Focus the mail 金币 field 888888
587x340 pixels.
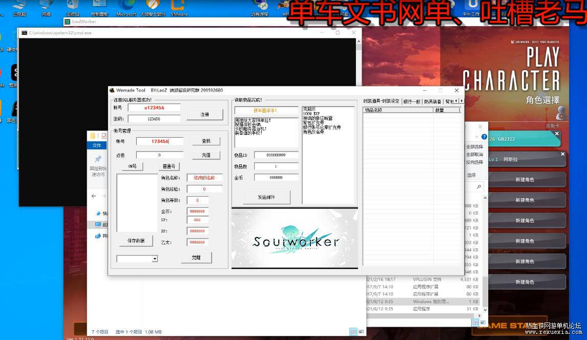tap(276, 177)
